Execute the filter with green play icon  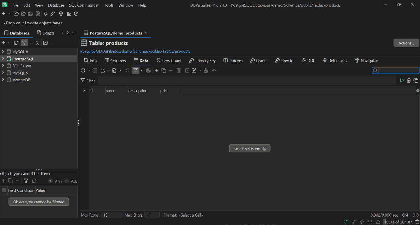[402, 80]
